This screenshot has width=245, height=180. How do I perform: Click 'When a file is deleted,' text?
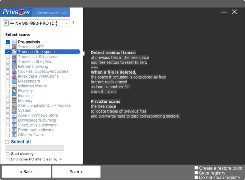click(113, 72)
